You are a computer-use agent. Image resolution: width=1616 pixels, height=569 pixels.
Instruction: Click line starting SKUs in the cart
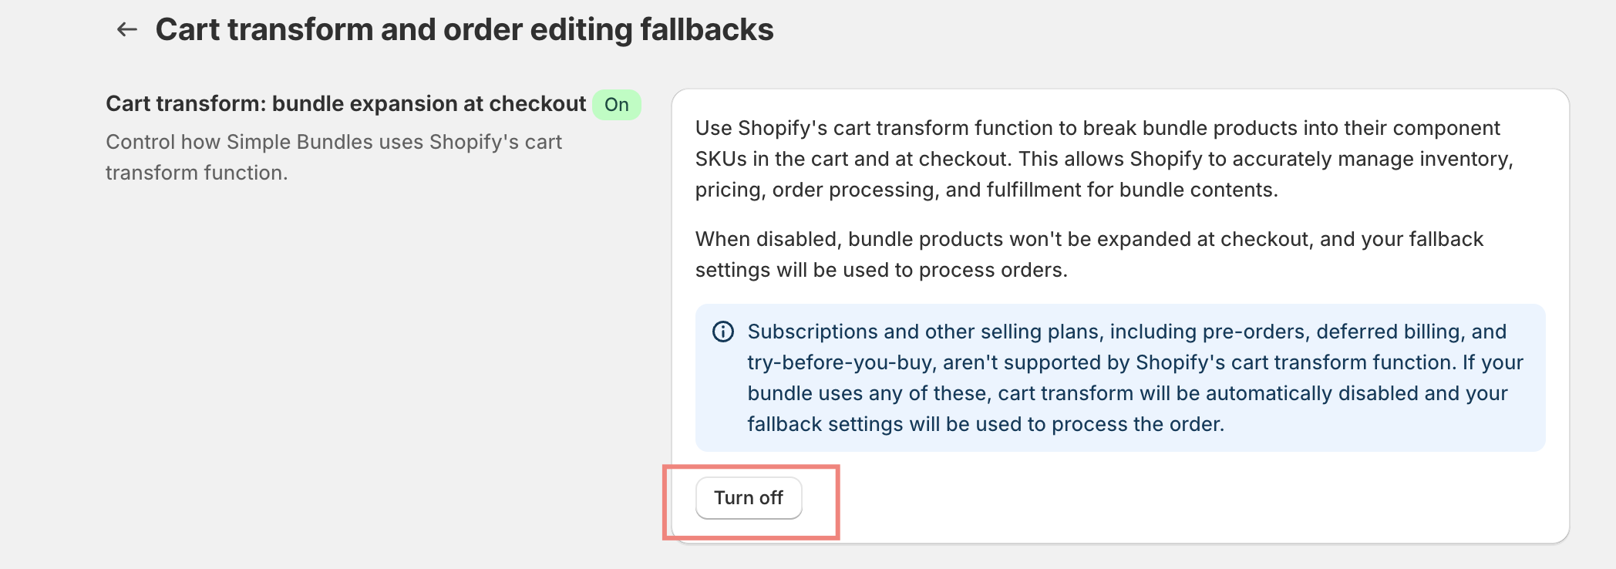(1104, 159)
